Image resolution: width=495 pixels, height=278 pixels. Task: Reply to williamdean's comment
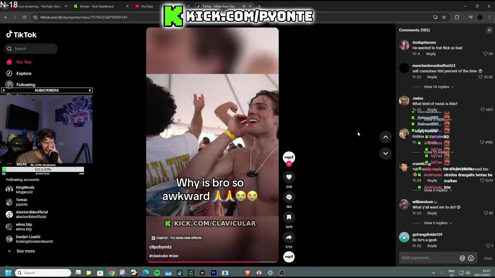click(432, 213)
